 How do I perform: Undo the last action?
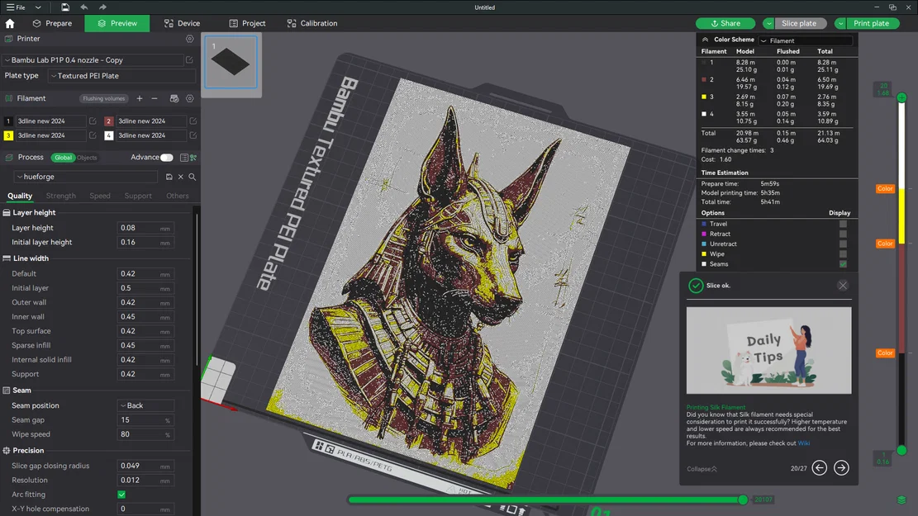pyautogui.click(x=83, y=7)
